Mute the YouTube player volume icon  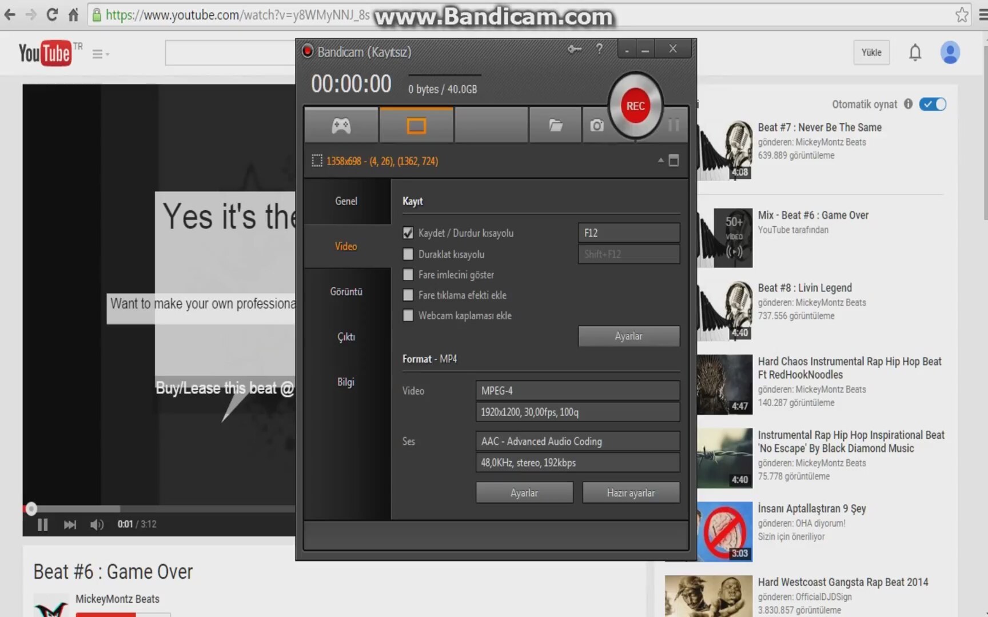pyautogui.click(x=97, y=524)
